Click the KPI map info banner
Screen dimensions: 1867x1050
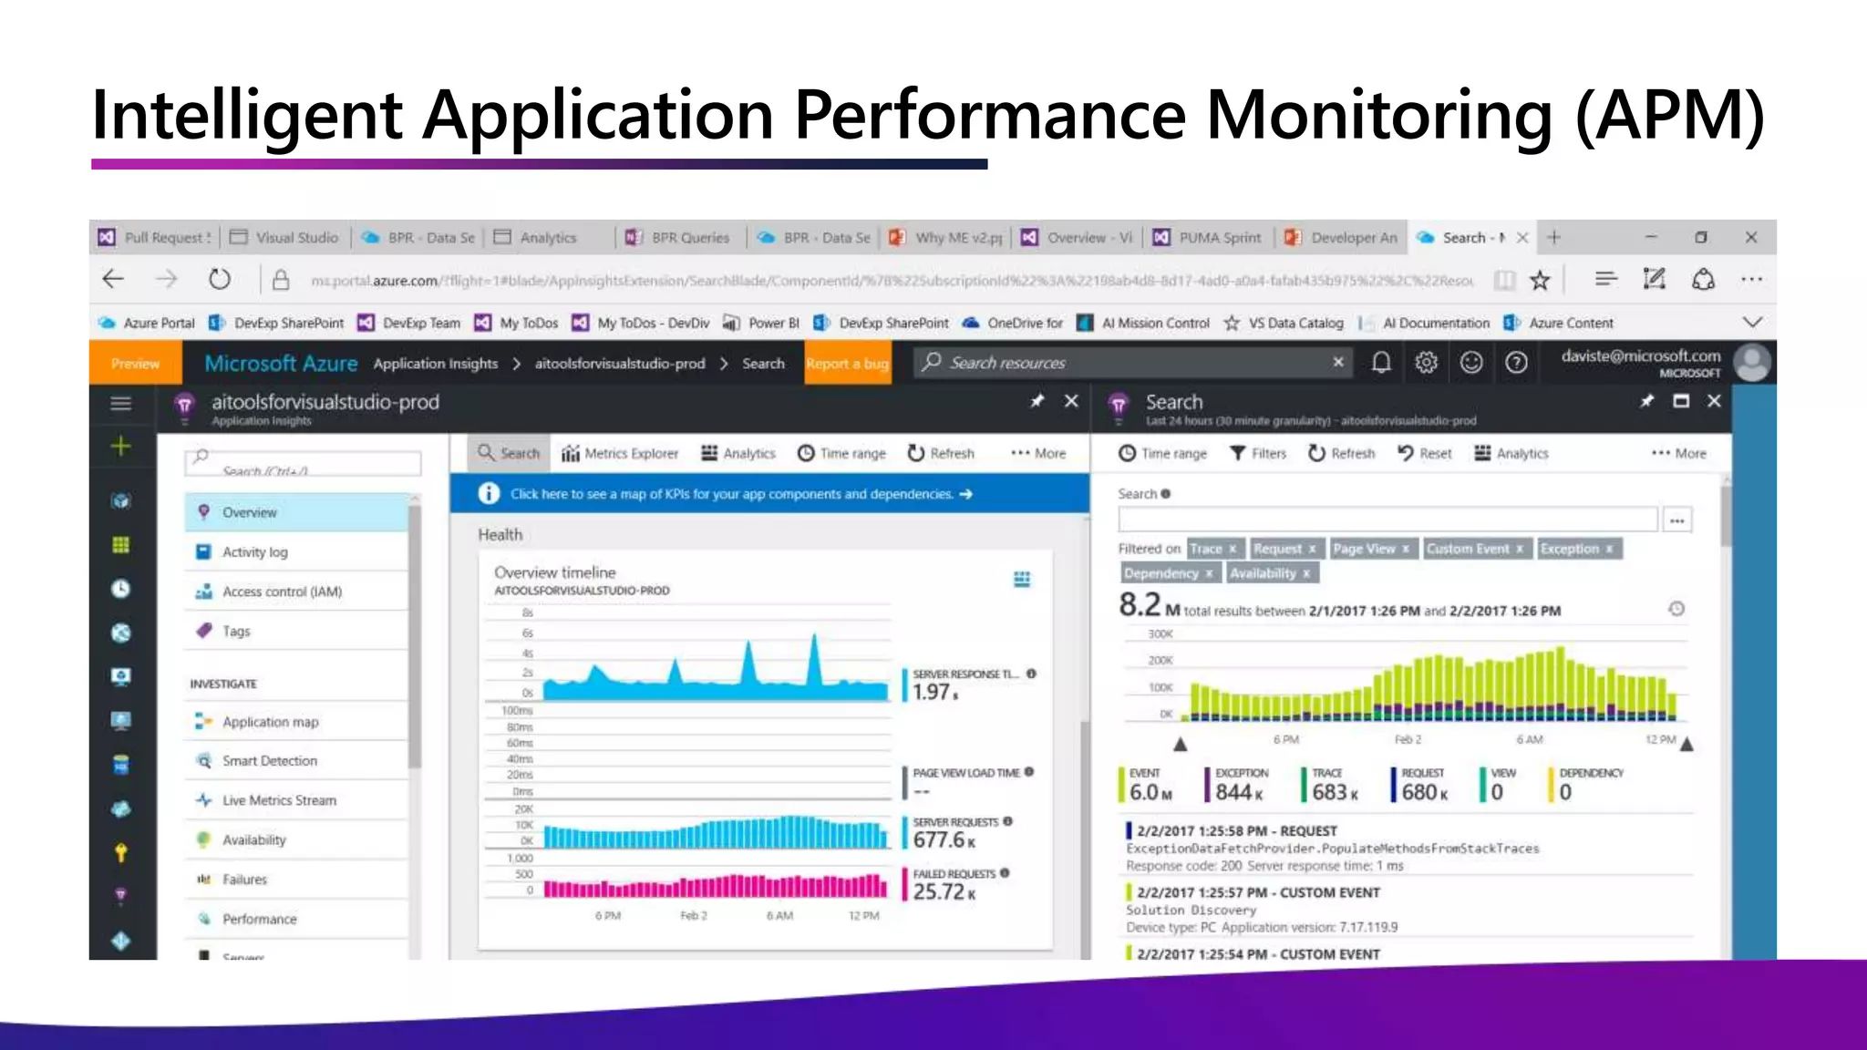click(x=769, y=494)
